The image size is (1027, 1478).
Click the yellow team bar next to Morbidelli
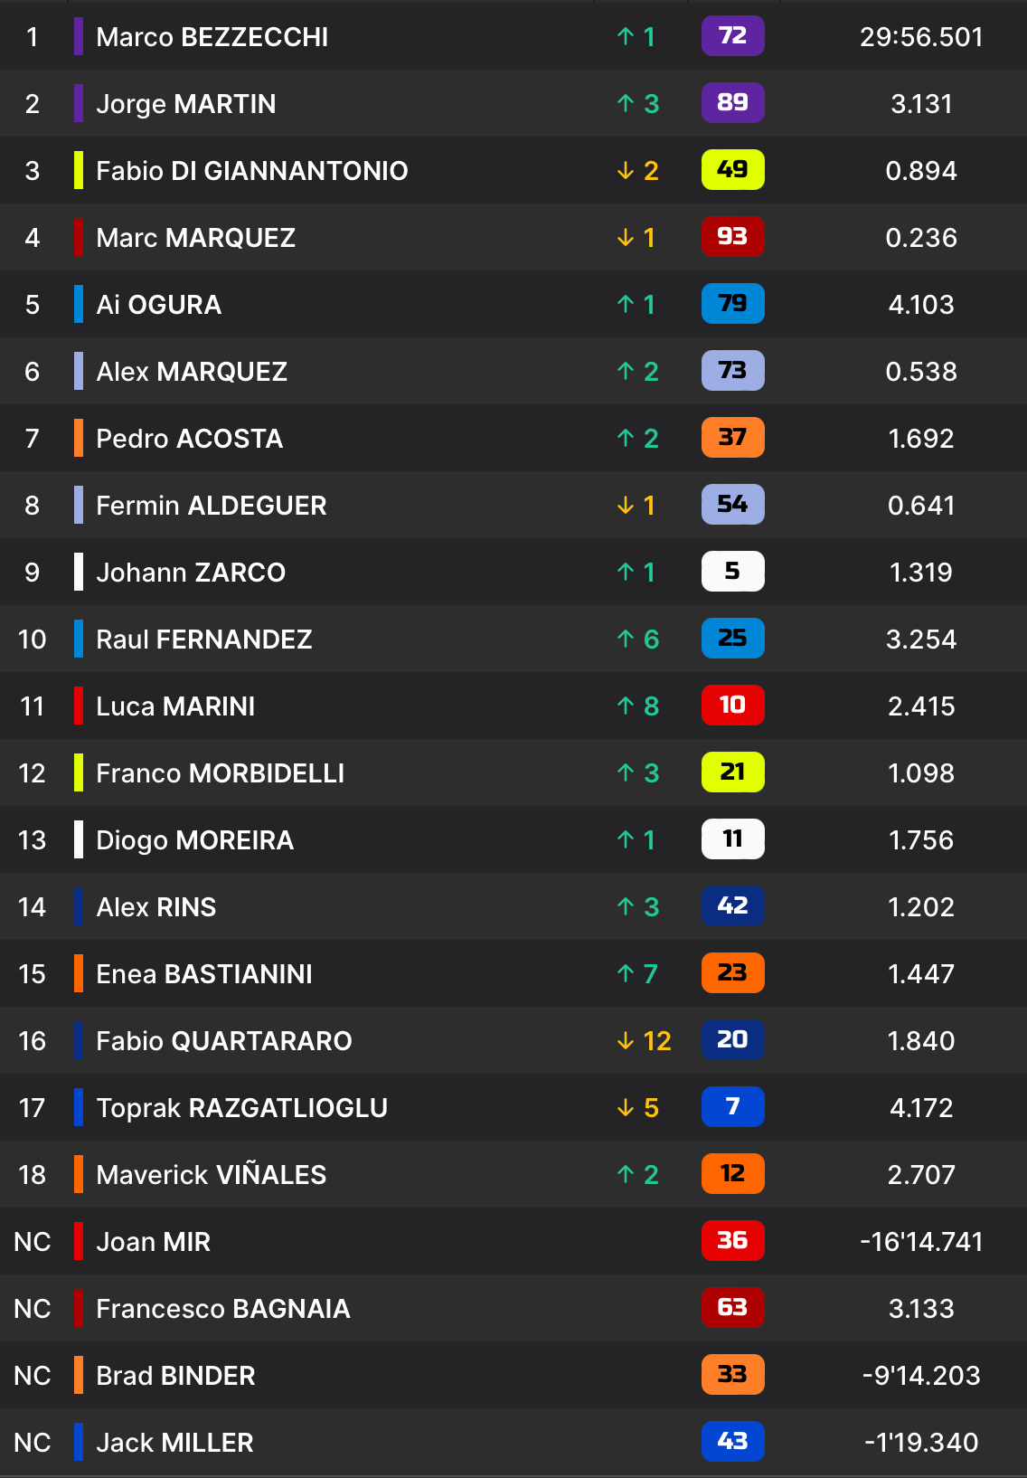tap(79, 773)
